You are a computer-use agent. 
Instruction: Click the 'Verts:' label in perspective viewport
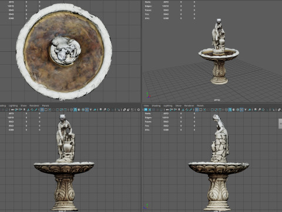tap(147, 2)
